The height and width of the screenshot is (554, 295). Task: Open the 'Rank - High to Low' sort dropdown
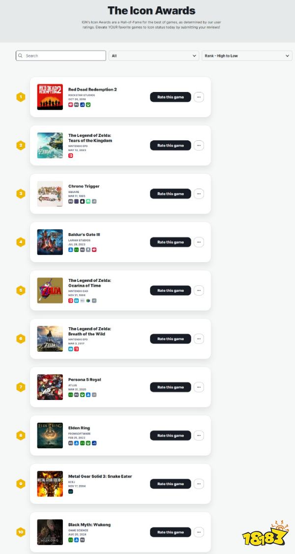(247, 56)
